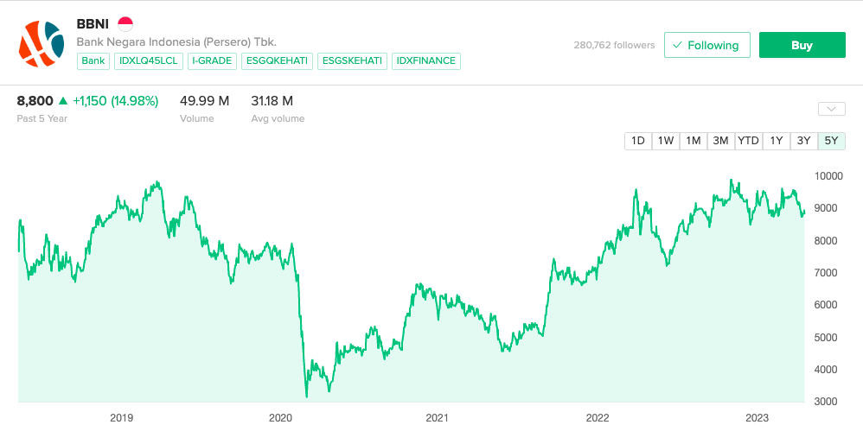This screenshot has width=863, height=444.
Task: Select the 5Y chart range
Action: click(x=832, y=141)
